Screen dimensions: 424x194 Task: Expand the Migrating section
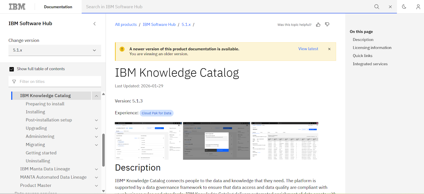click(96, 145)
